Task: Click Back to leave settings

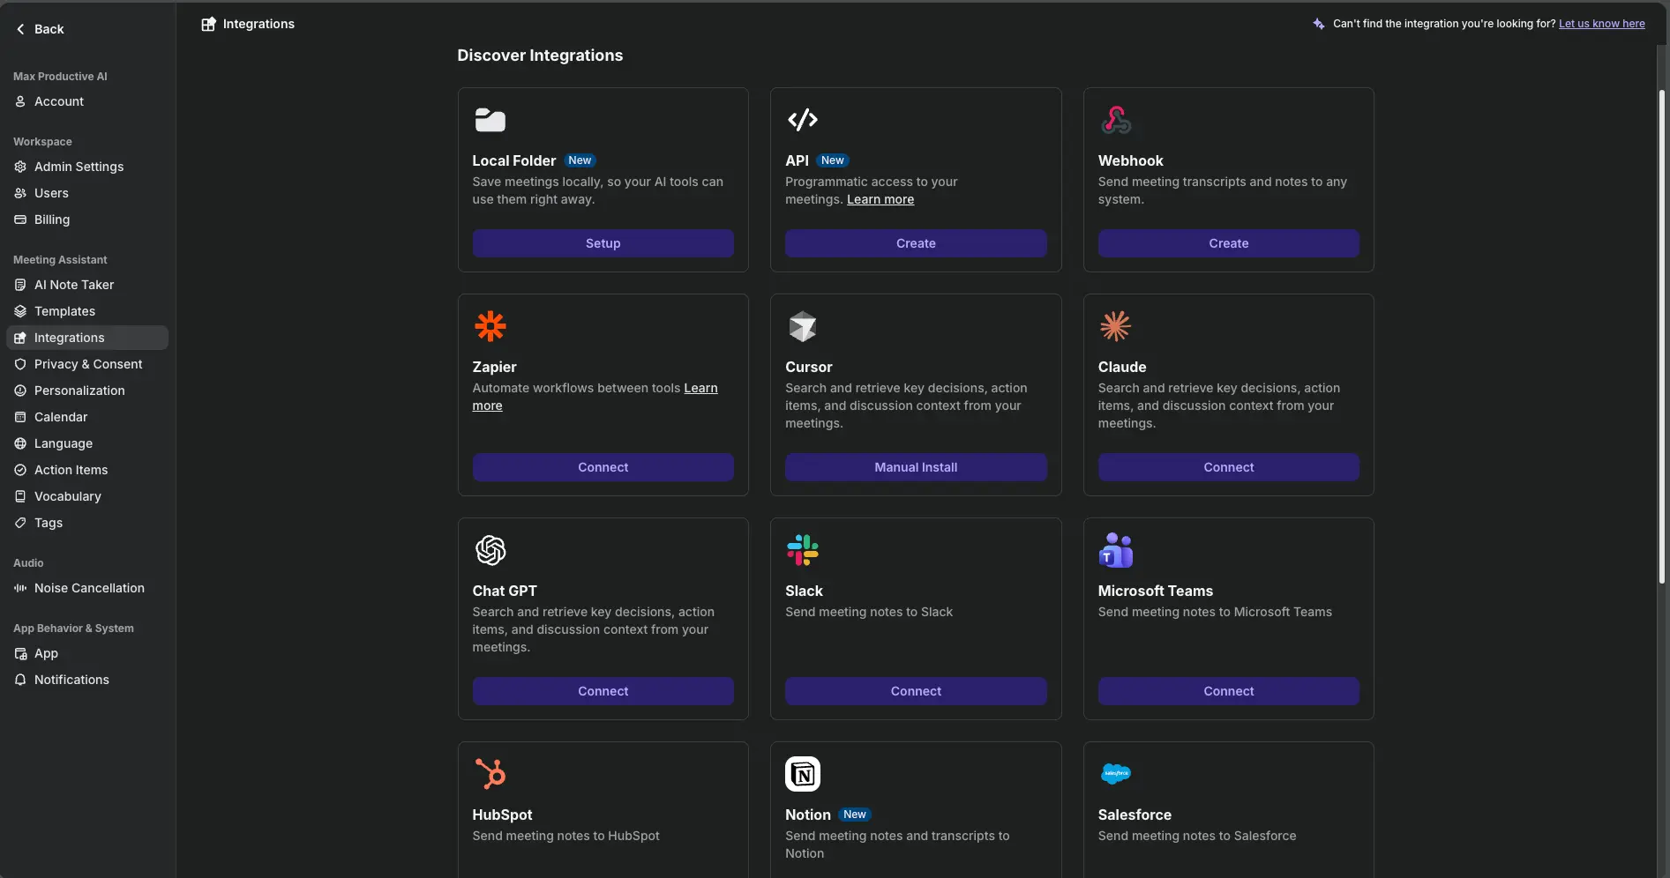Action: click(41, 29)
